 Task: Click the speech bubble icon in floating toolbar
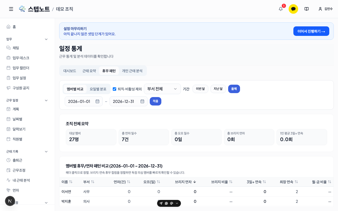[166, 203]
